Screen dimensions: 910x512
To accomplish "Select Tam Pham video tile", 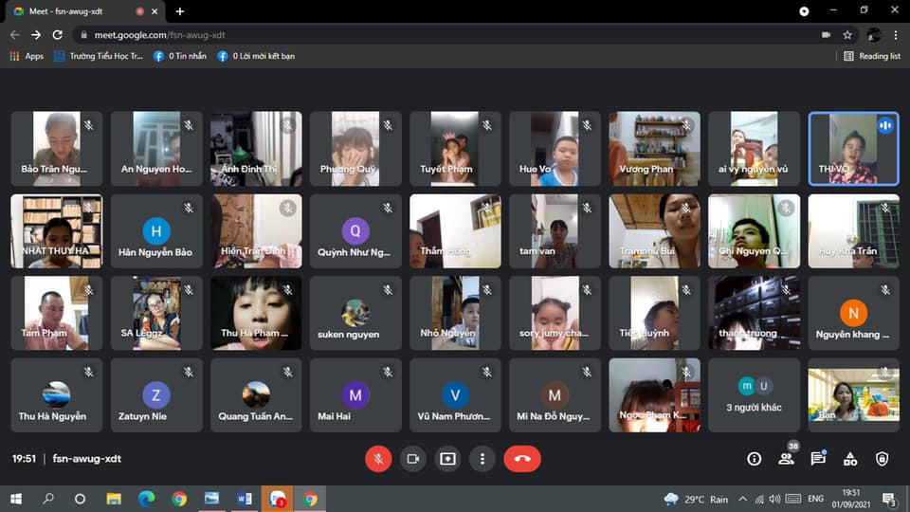I will click(56, 313).
